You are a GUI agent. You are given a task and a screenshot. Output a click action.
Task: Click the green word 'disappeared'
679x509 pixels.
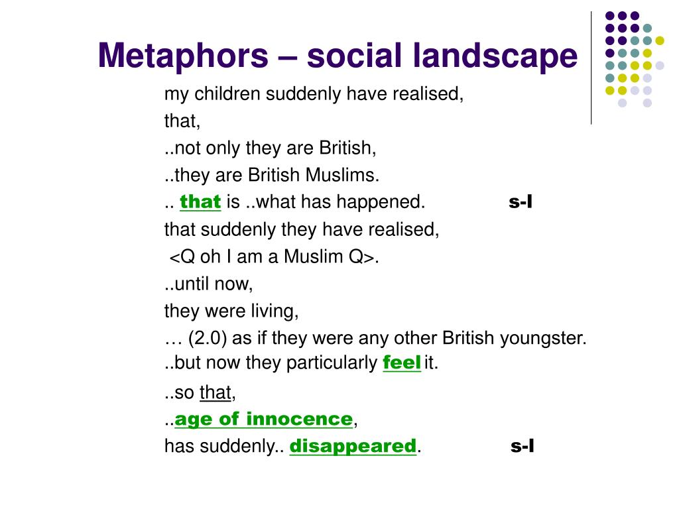point(353,446)
